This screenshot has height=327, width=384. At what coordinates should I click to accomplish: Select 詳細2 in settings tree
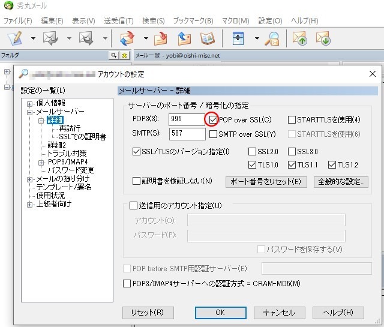(x=56, y=145)
